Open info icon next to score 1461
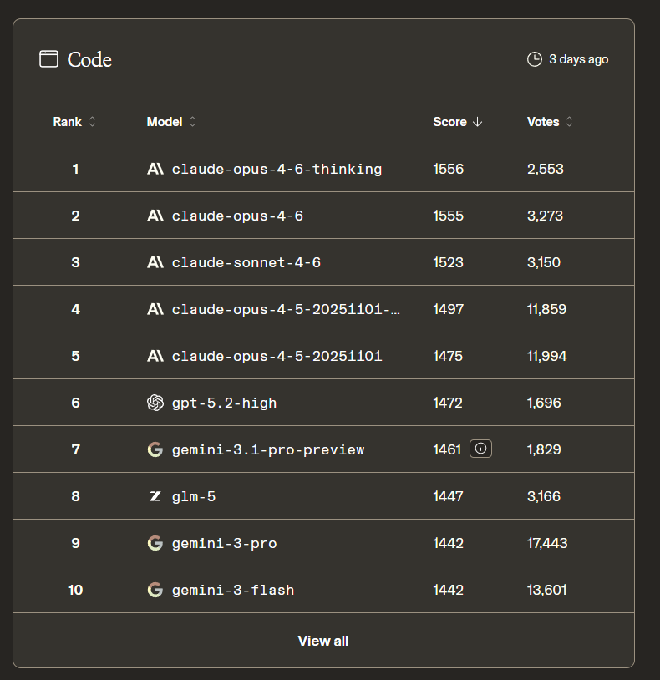 click(480, 449)
